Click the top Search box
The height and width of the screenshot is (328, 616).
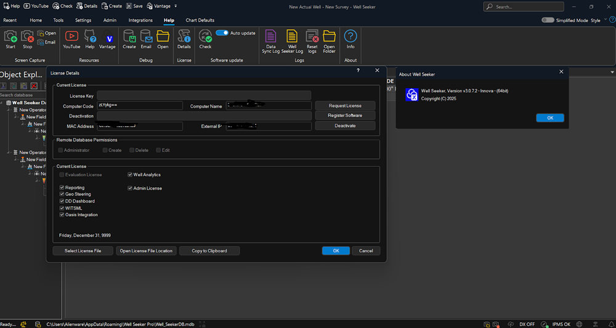pos(524,7)
